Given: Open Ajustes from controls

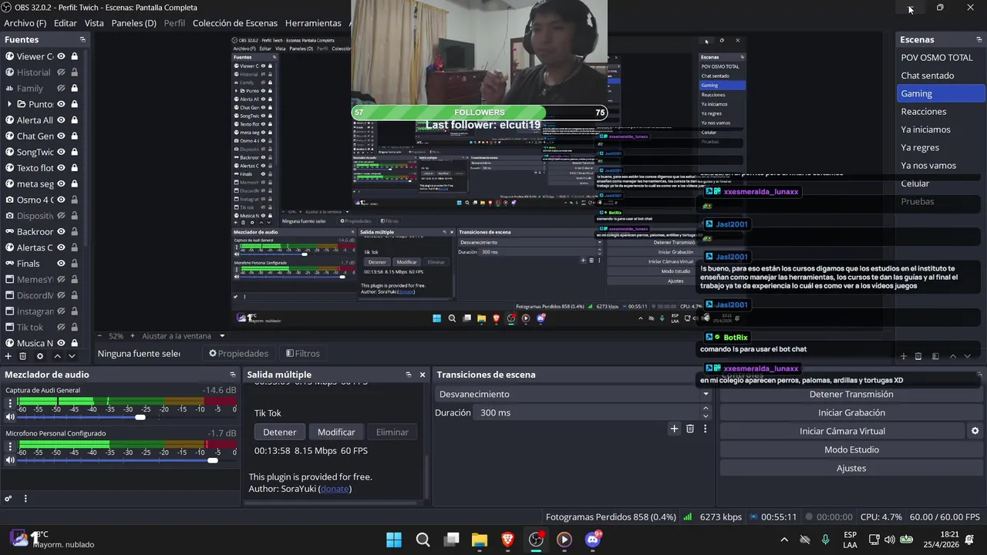Looking at the screenshot, I should 851,468.
